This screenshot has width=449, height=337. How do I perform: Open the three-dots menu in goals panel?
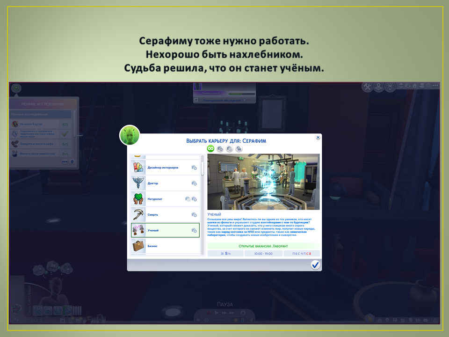[65, 162]
